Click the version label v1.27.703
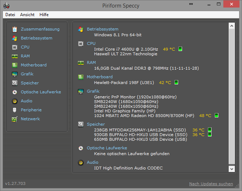 coord(15,183)
